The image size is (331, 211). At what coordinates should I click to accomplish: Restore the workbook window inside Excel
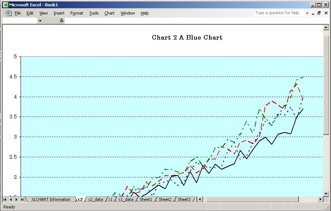(x=319, y=13)
